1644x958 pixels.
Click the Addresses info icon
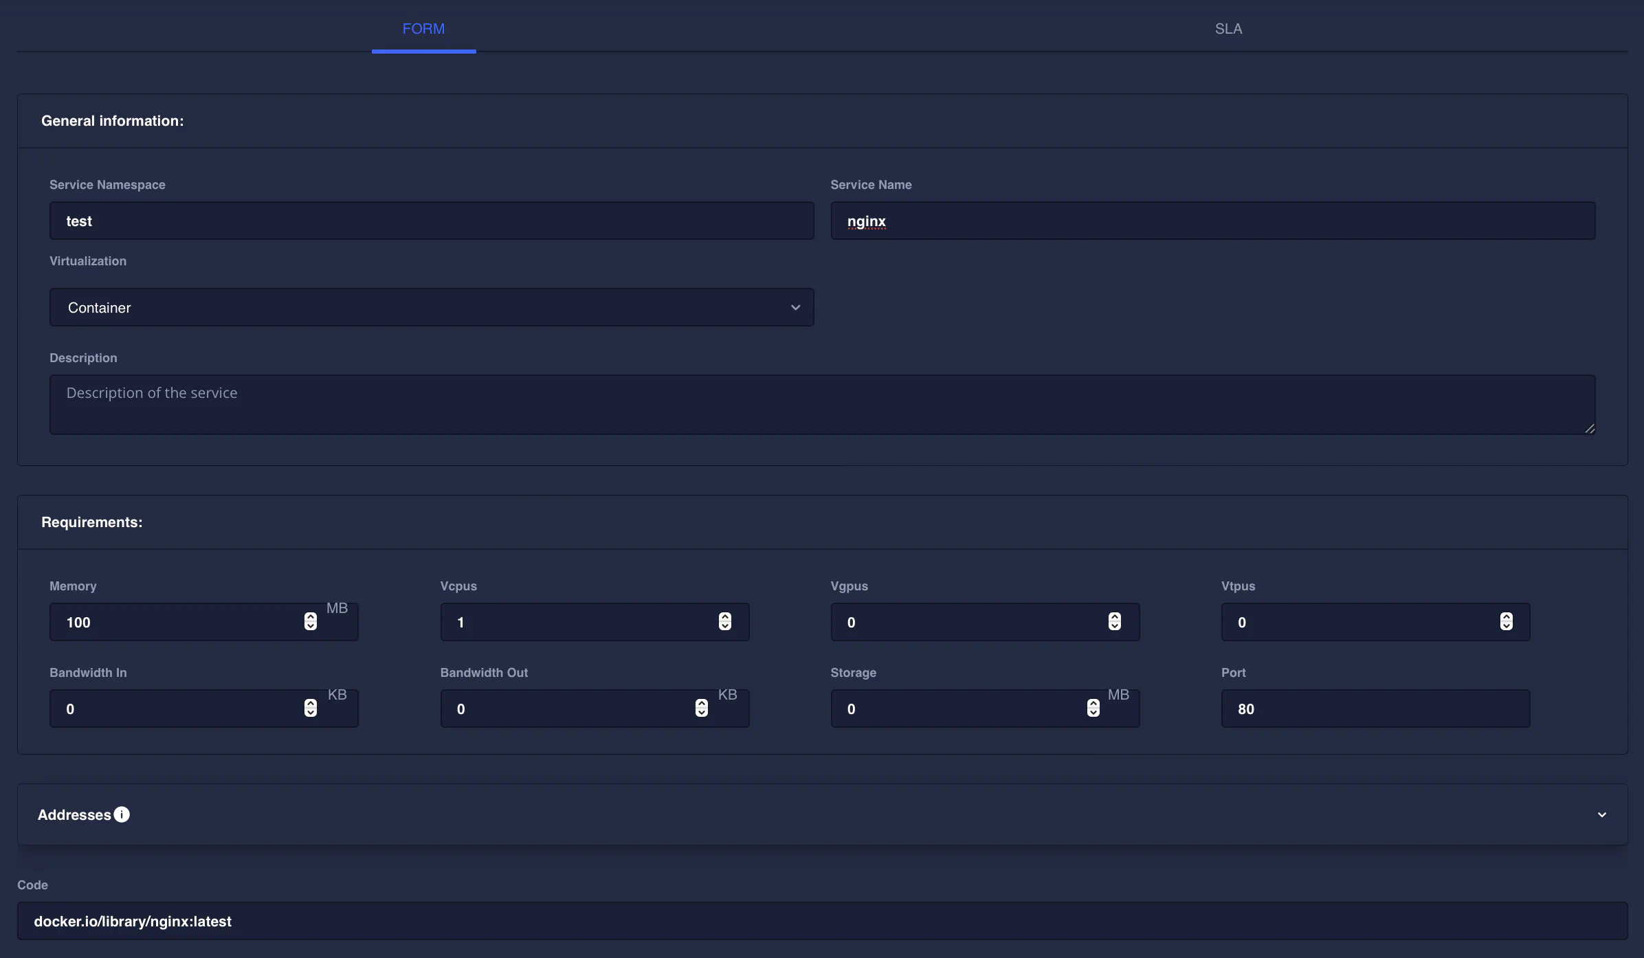point(122,814)
